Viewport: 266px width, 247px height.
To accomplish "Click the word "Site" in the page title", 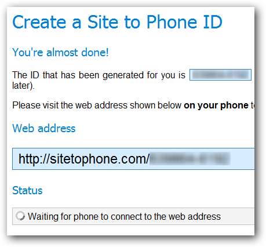I will [103, 22].
